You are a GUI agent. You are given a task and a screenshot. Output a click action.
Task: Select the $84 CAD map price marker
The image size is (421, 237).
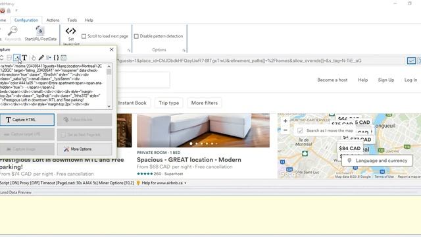[349, 148]
